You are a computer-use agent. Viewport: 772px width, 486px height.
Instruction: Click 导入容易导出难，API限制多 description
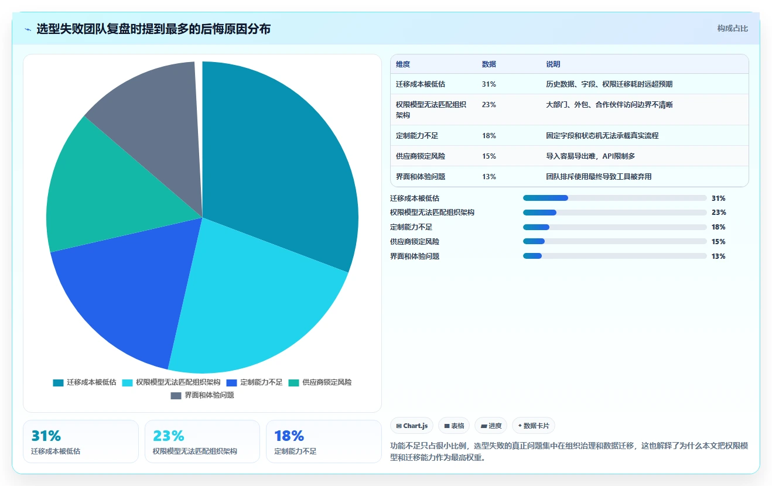click(591, 156)
